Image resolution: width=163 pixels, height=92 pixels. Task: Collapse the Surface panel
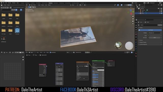(141, 28)
